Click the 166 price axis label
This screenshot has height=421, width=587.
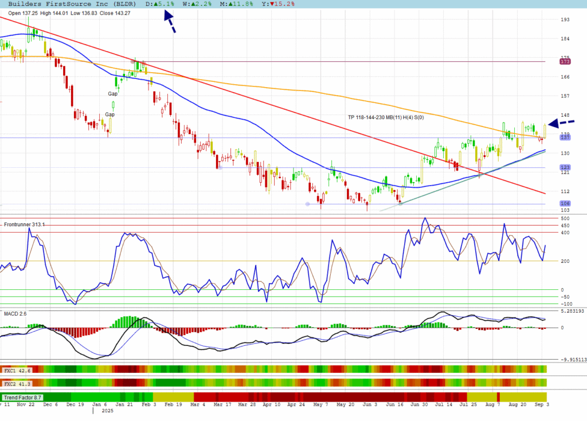565,77
